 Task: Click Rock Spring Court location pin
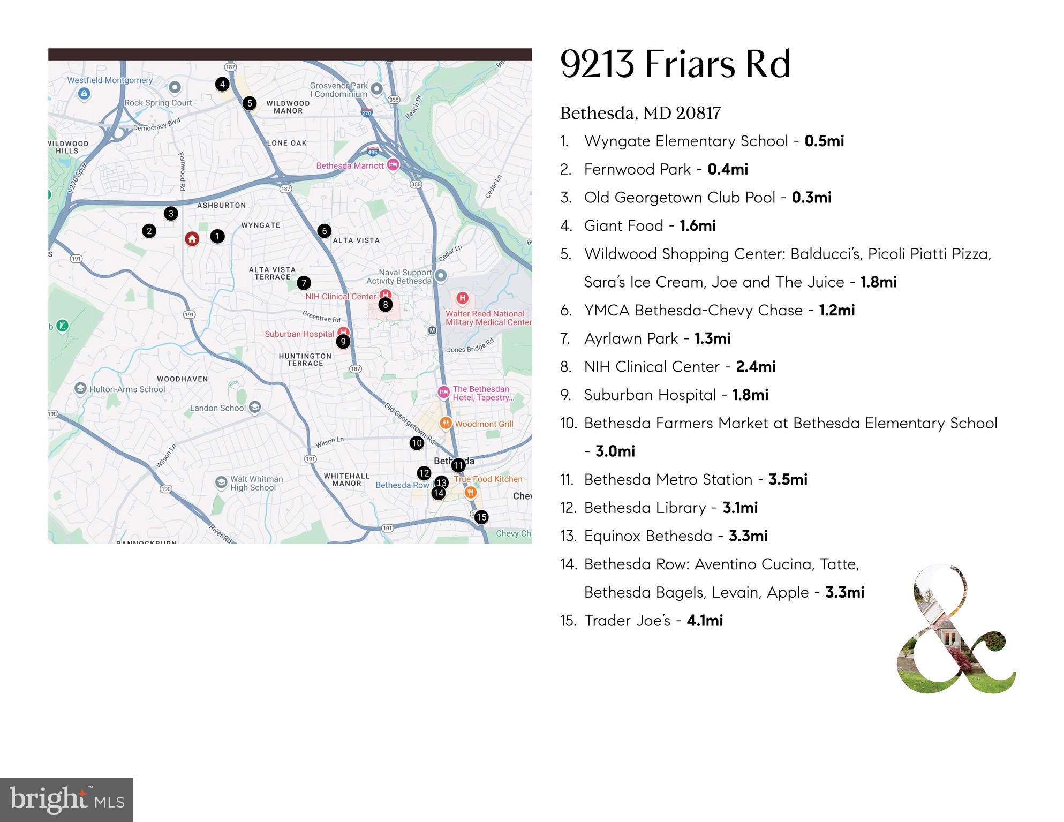tap(175, 87)
